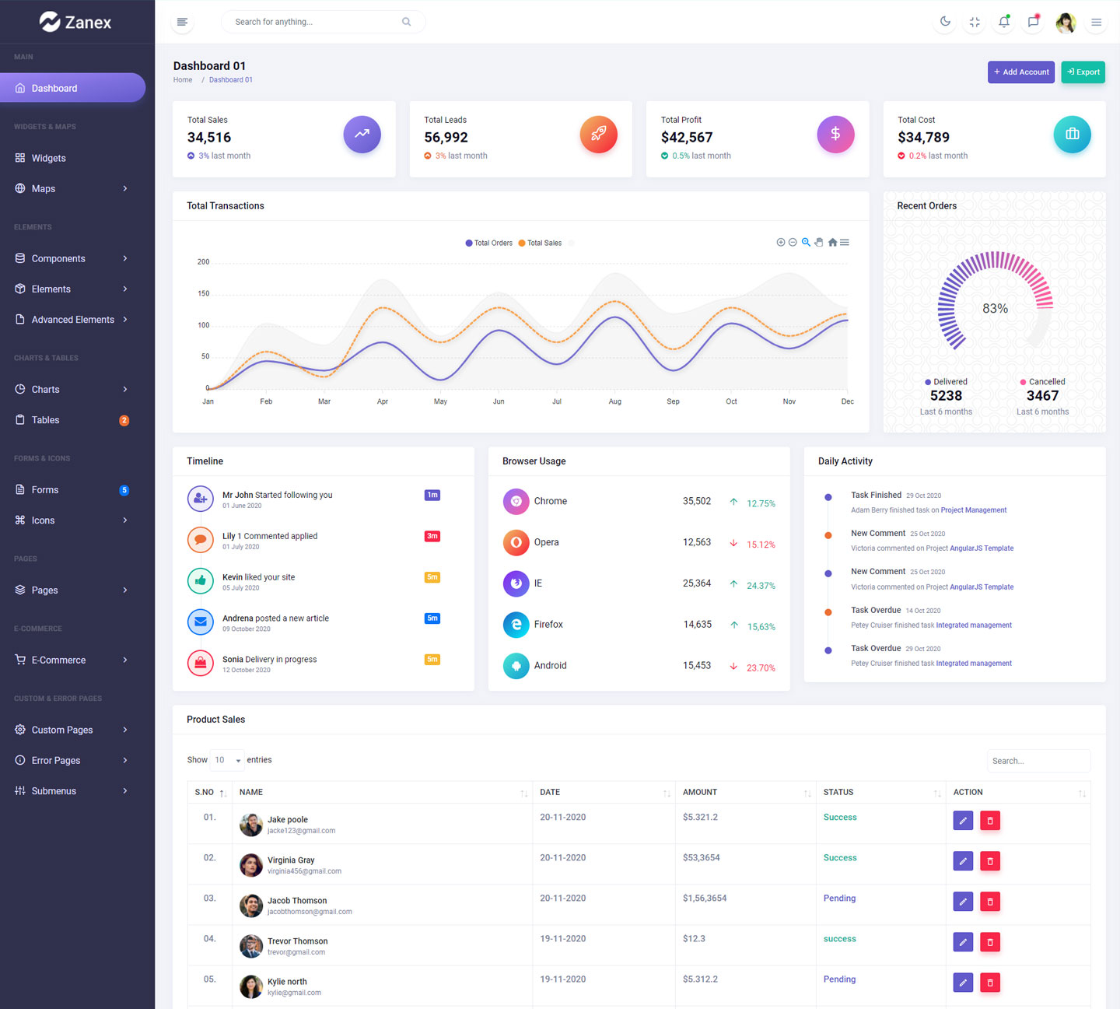This screenshot has height=1009, width=1120.
Task: Click the edit pencil for Jake poole
Action: pyautogui.click(x=963, y=821)
